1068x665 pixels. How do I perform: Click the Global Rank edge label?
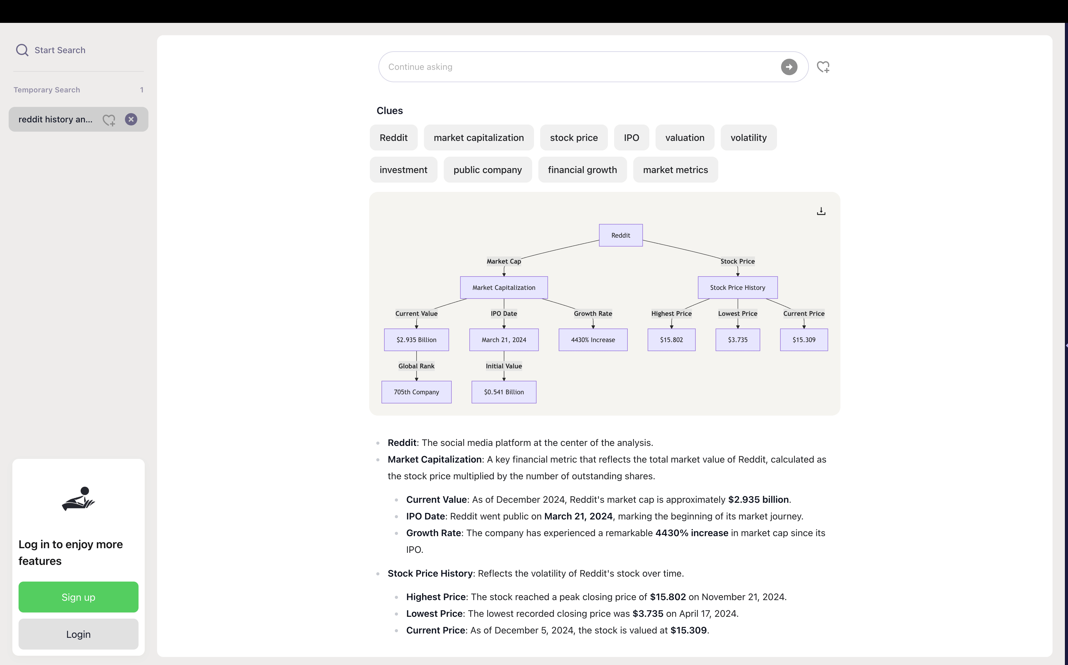416,366
